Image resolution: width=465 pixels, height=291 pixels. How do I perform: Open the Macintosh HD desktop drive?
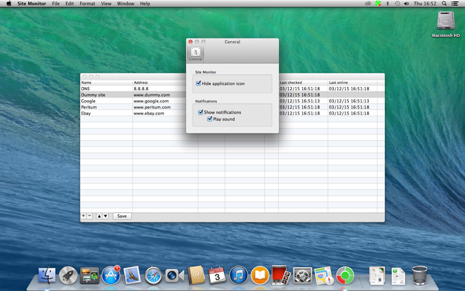[446, 24]
